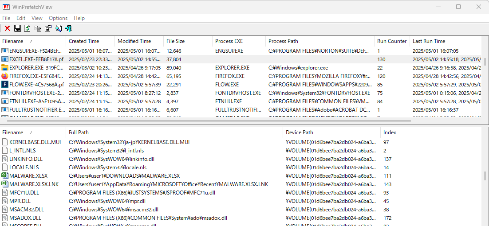Click the file icon beside L_INTL.NLS
Viewport: 489px width, 226px height.
point(4,150)
